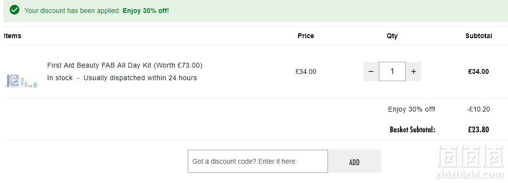Select the quantity input field
Image resolution: width=508 pixels, height=183 pixels.
click(392, 71)
